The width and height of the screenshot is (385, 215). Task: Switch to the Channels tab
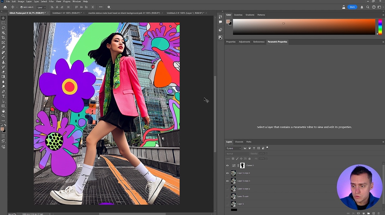239,142
